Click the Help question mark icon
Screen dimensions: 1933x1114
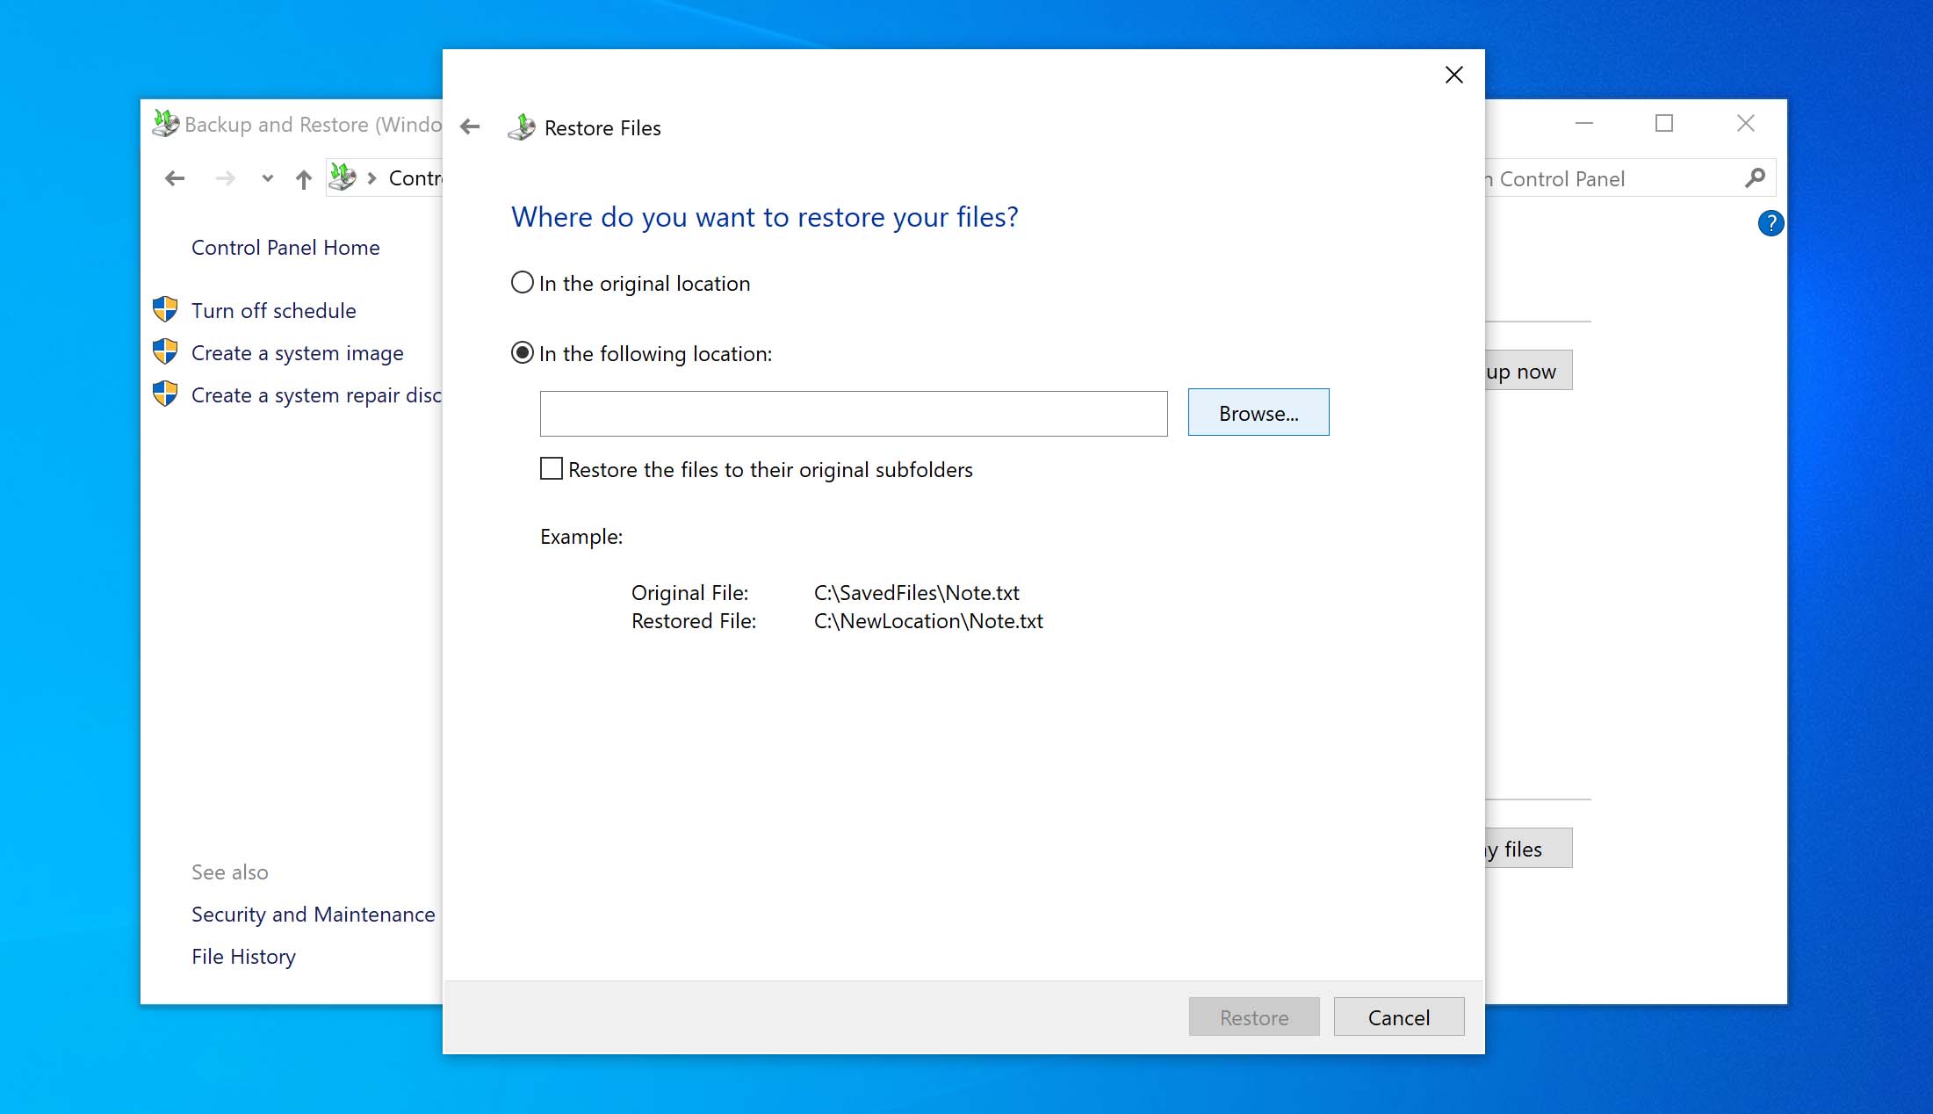(x=1771, y=221)
